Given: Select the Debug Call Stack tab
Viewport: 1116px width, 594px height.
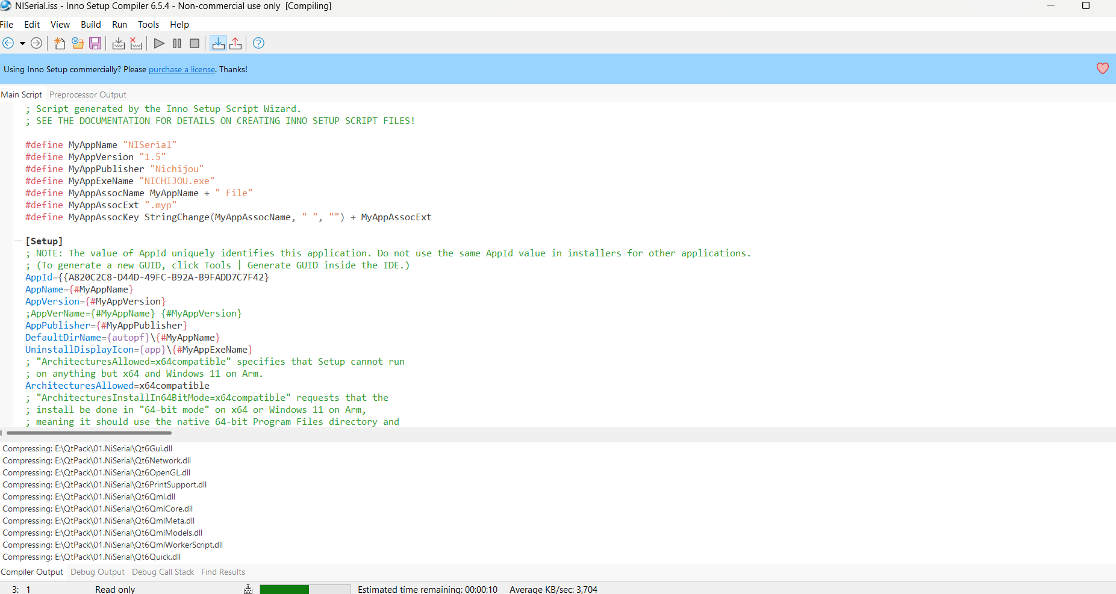Looking at the screenshot, I should click(163, 572).
